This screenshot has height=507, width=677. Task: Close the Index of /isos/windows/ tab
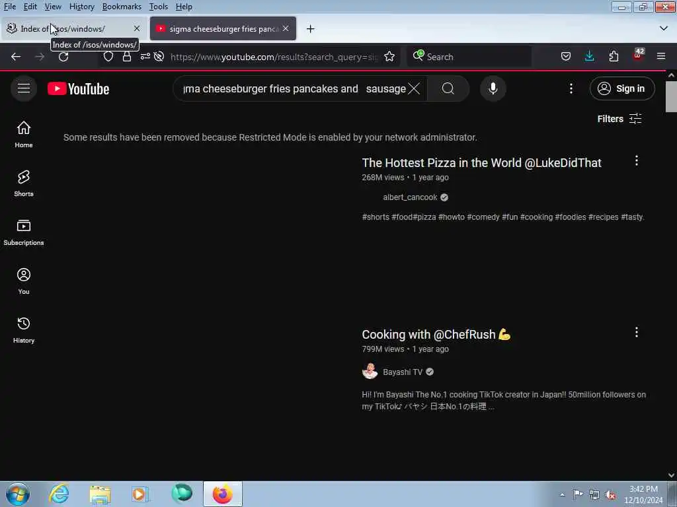pos(137,28)
